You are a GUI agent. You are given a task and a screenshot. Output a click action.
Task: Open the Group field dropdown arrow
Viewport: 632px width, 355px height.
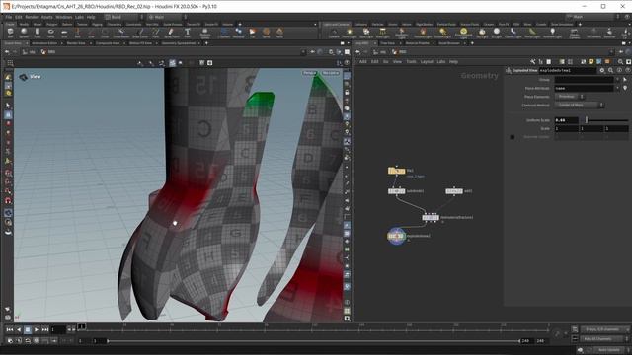617,80
